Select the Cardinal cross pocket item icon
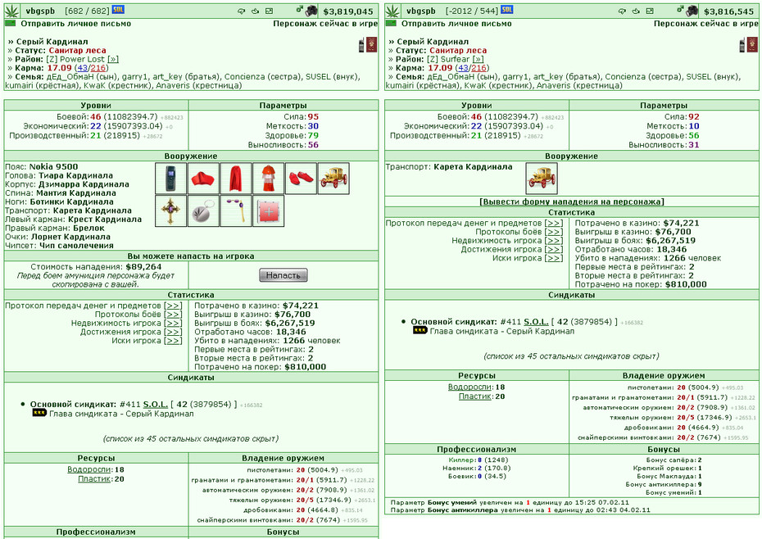The width and height of the screenshot is (762, 539). [x=170, y=211]
